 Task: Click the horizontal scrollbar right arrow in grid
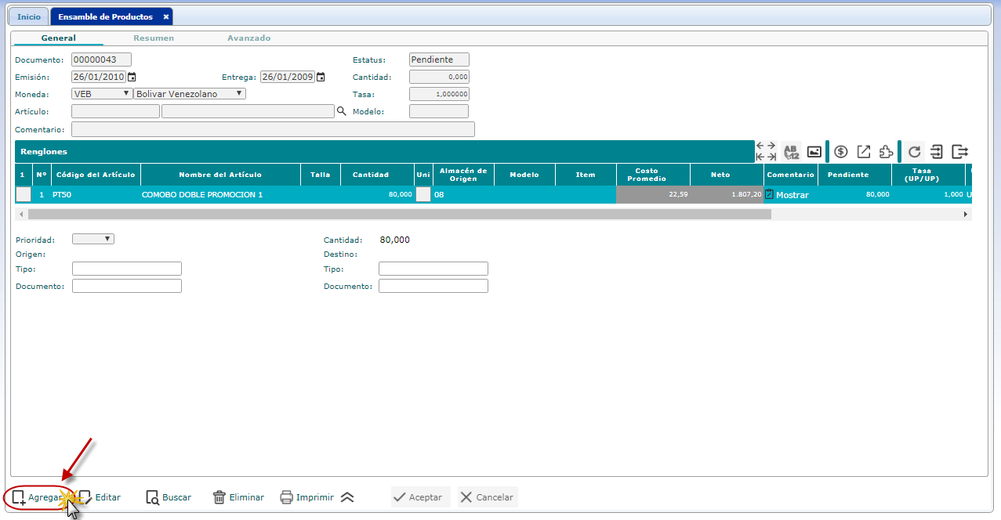966,214
